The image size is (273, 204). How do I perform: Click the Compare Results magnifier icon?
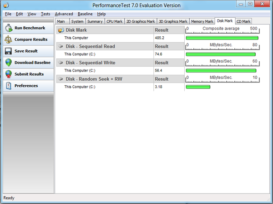click(x=8, y=39)
